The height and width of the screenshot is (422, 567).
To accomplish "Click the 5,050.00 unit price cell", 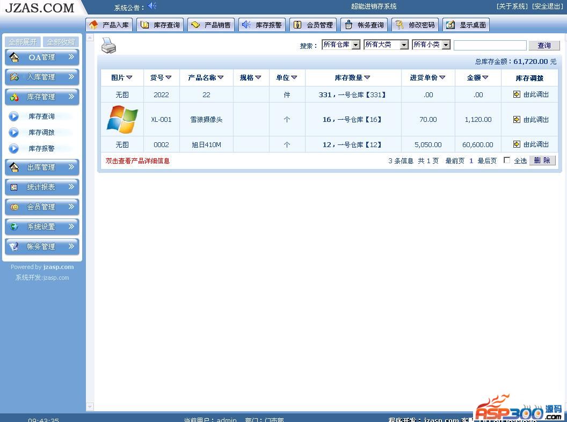I will [428, 144].
